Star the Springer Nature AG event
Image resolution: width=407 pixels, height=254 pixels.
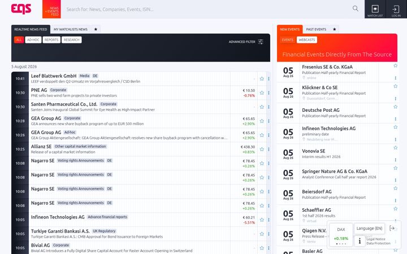pos(395,168)
